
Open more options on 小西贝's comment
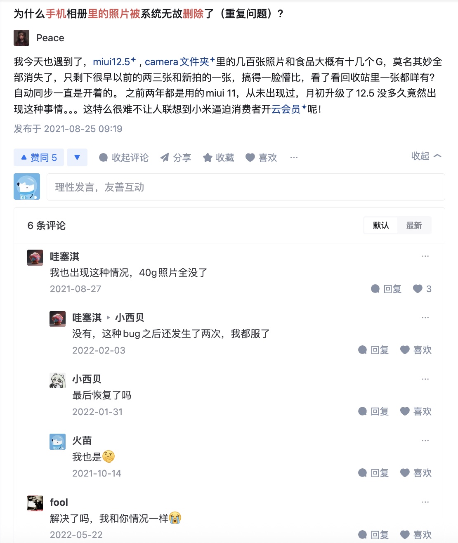425,379
